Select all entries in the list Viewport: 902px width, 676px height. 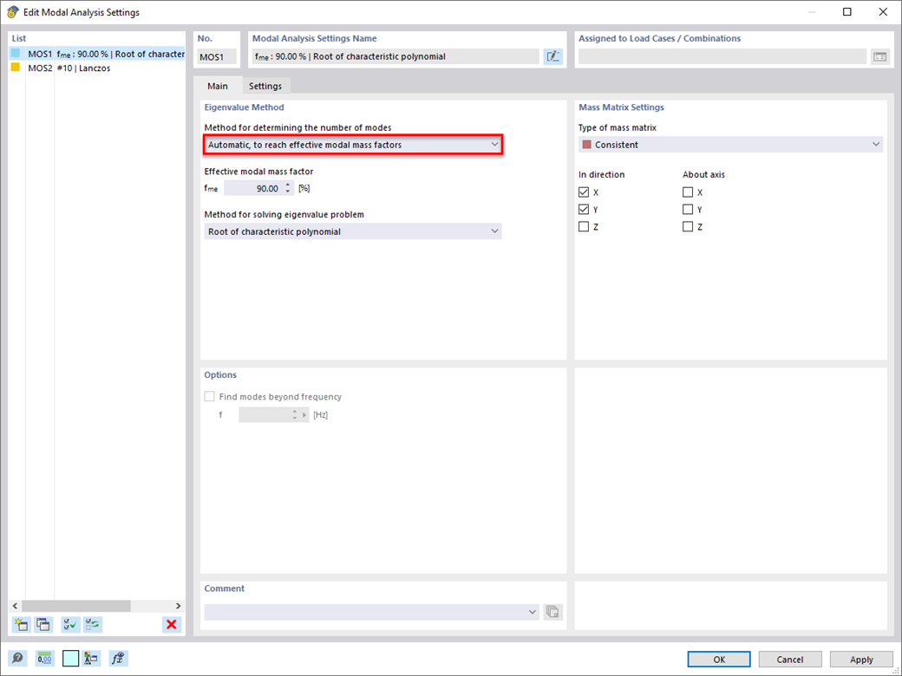(69, 624)
